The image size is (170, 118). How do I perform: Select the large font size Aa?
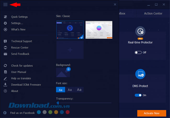(x=79, y=90)
